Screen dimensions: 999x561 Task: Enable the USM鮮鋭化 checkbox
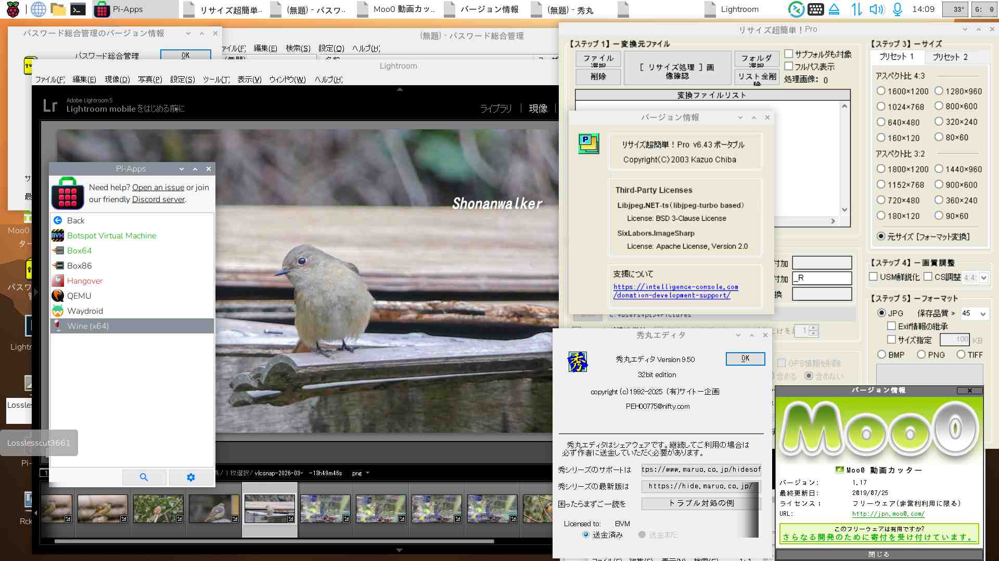click(x=874, y=277)
